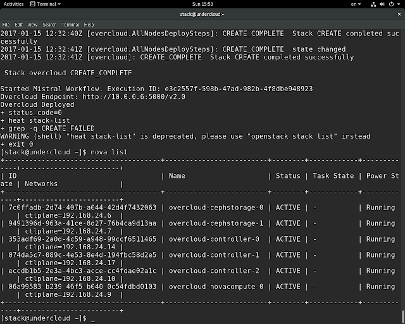Click ID 074da5c7-089c-4e53-8e4d-194fbc58d2e5

[82, 255]
